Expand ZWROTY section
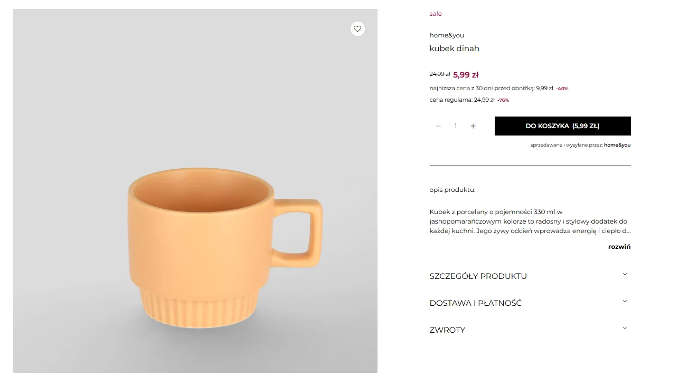The image size is (679, 377). click(447, 330)
